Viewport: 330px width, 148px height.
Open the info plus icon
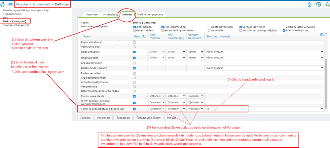[319, 4]
